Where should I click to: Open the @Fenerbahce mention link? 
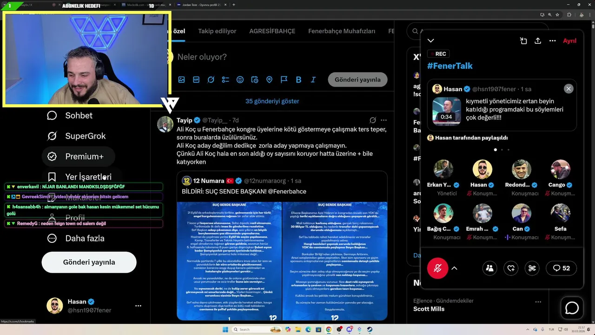coord(287,191)
